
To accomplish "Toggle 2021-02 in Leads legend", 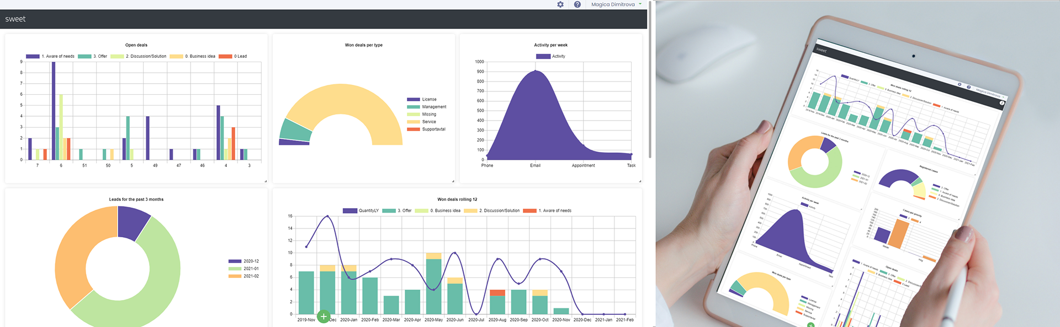I will [x=243, y=276].
